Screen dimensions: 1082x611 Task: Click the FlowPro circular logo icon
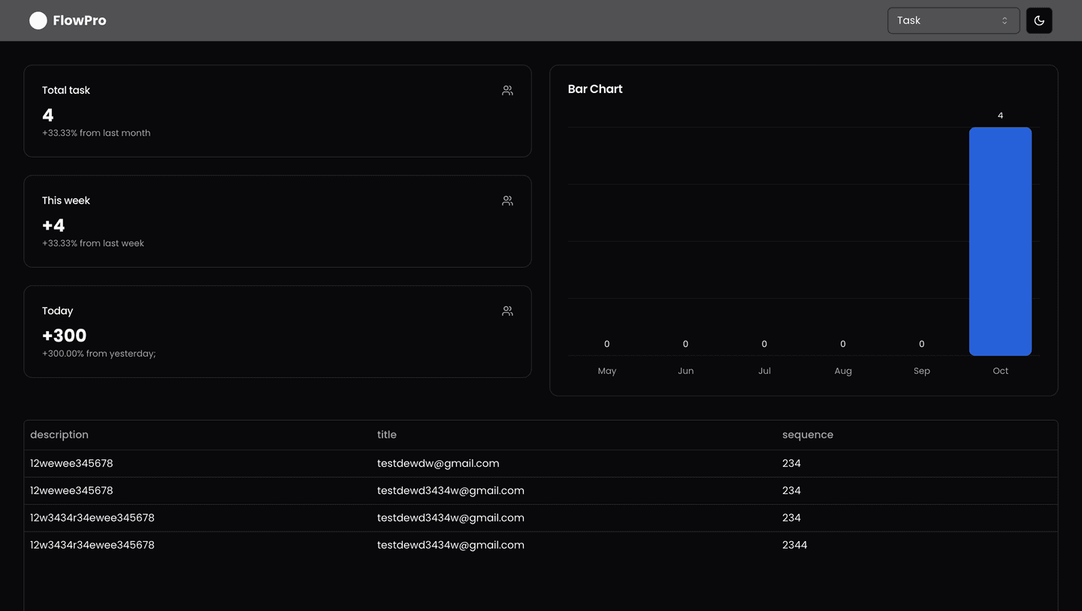(38, 20)
